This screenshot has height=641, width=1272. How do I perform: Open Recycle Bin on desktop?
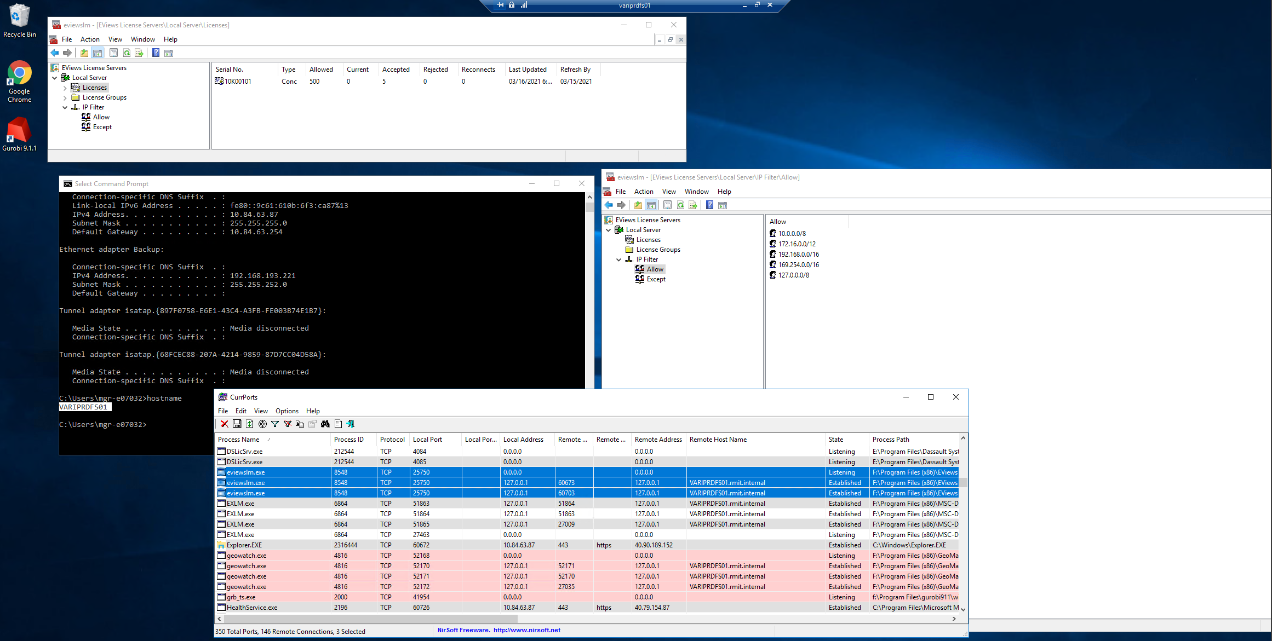tap(19, 21)
